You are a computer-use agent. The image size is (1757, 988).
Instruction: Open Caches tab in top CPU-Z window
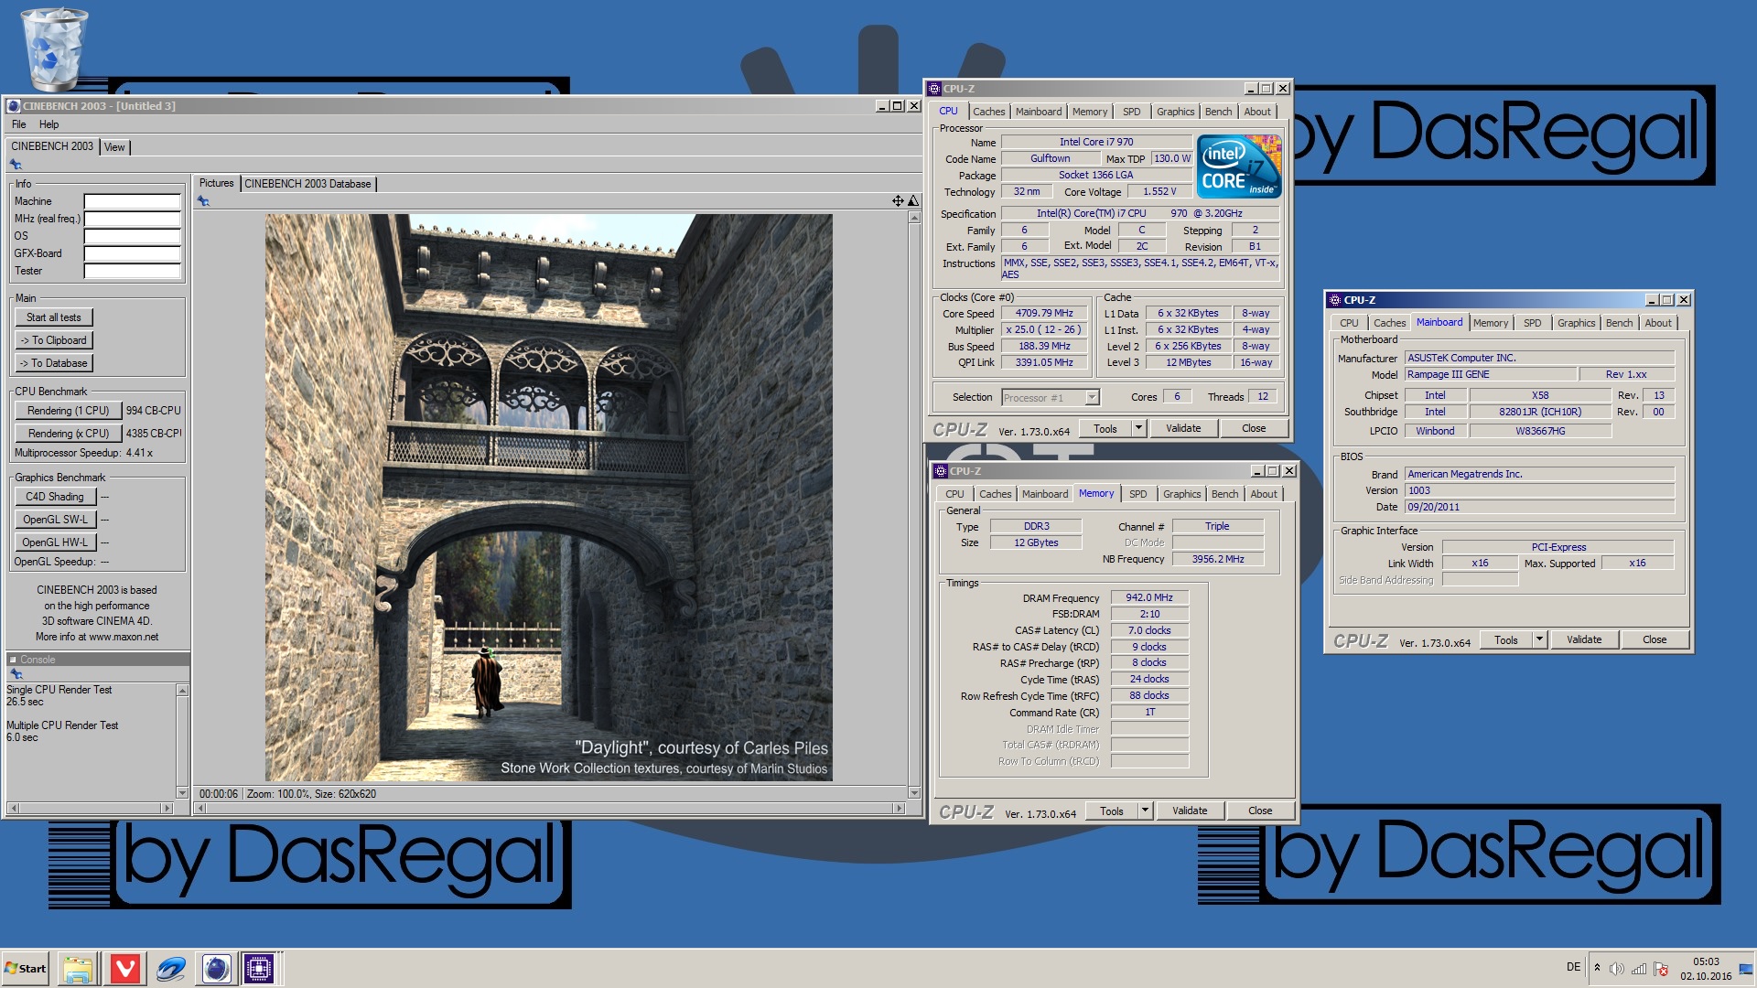point(988,112)
